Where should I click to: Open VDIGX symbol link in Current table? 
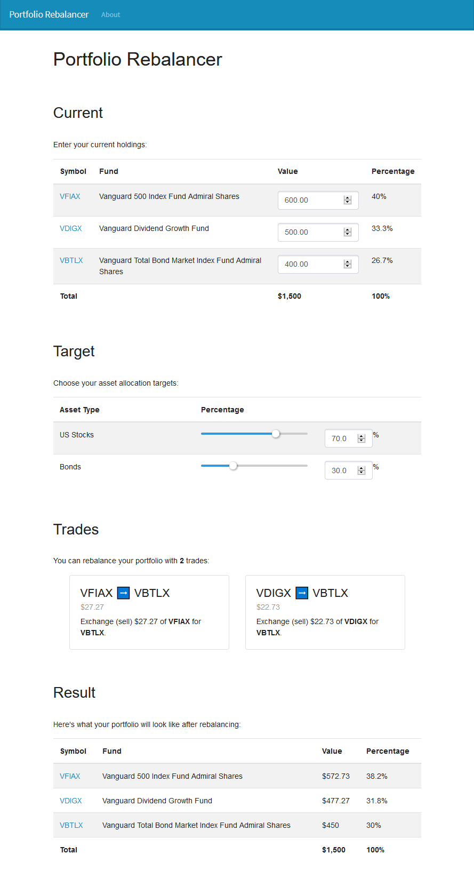(x=71, y=228)
